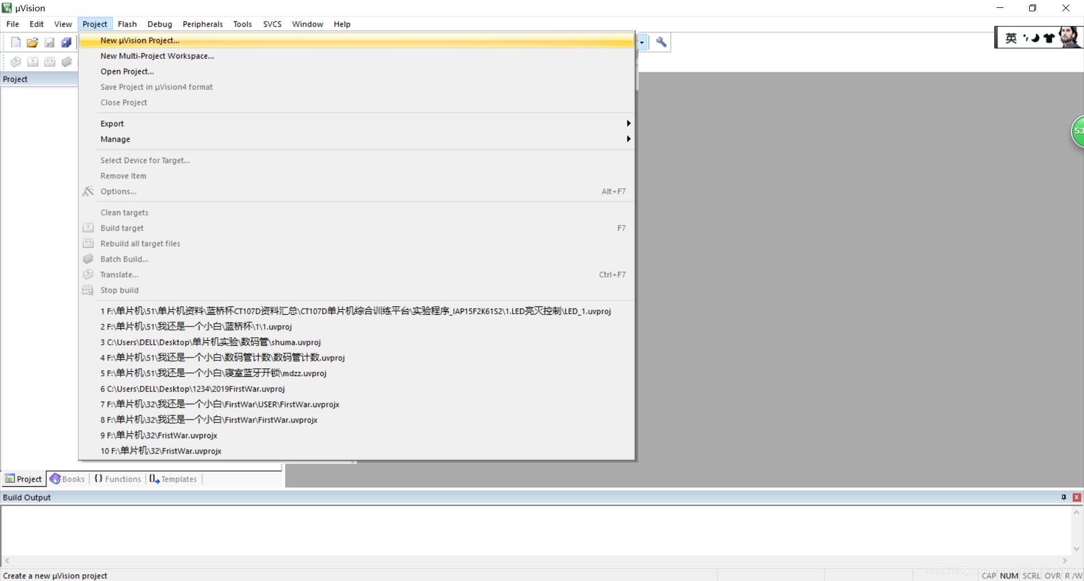The image size is (1084, 581).
Task: Open the Flash menu
Action: point(127,24)
